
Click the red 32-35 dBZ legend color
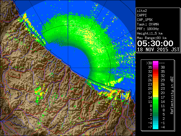(x=156, y=72)
